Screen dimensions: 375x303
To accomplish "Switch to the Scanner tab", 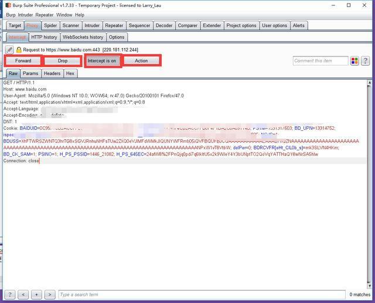I will (x=71, y=25).
